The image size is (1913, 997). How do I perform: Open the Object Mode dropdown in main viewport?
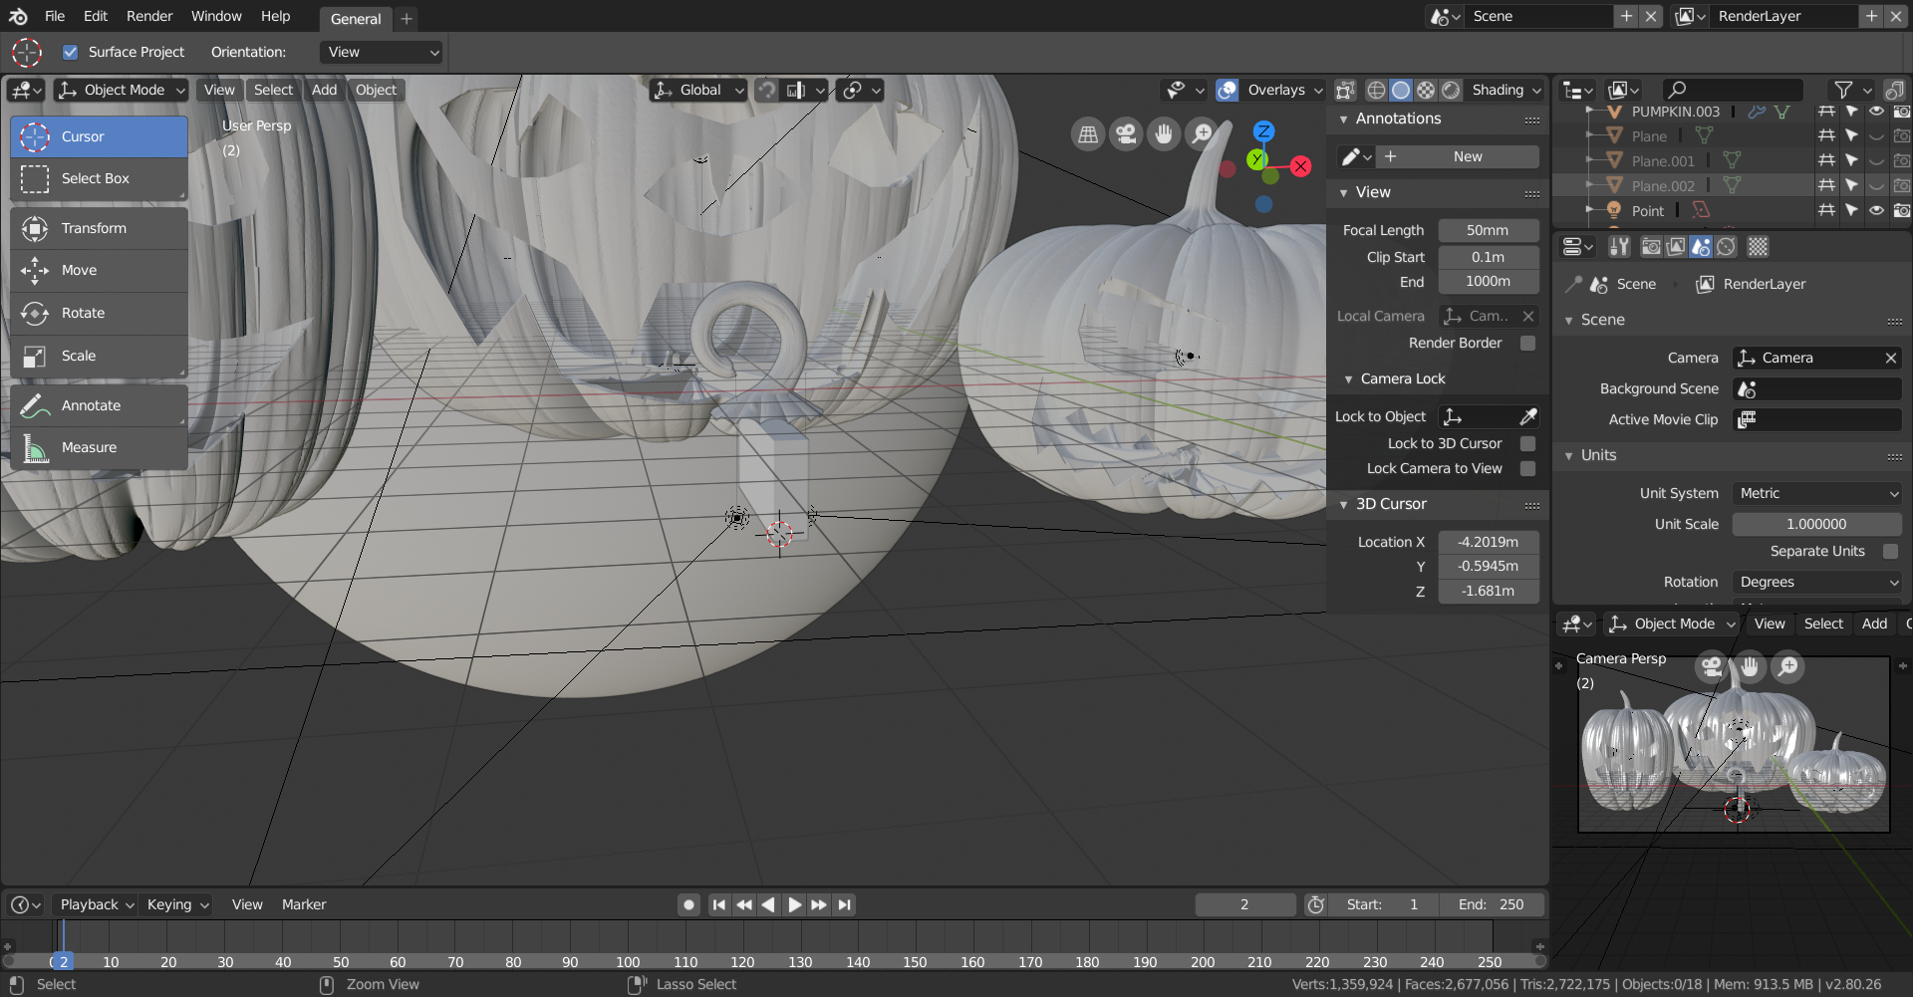click(x=122, y=90)
